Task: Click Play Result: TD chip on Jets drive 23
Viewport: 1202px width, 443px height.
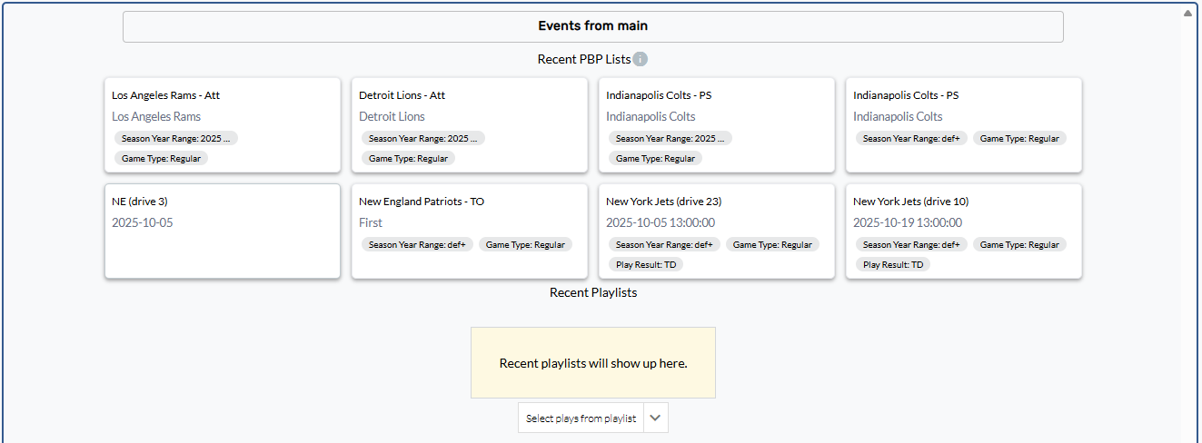Action: pos(645,265)
